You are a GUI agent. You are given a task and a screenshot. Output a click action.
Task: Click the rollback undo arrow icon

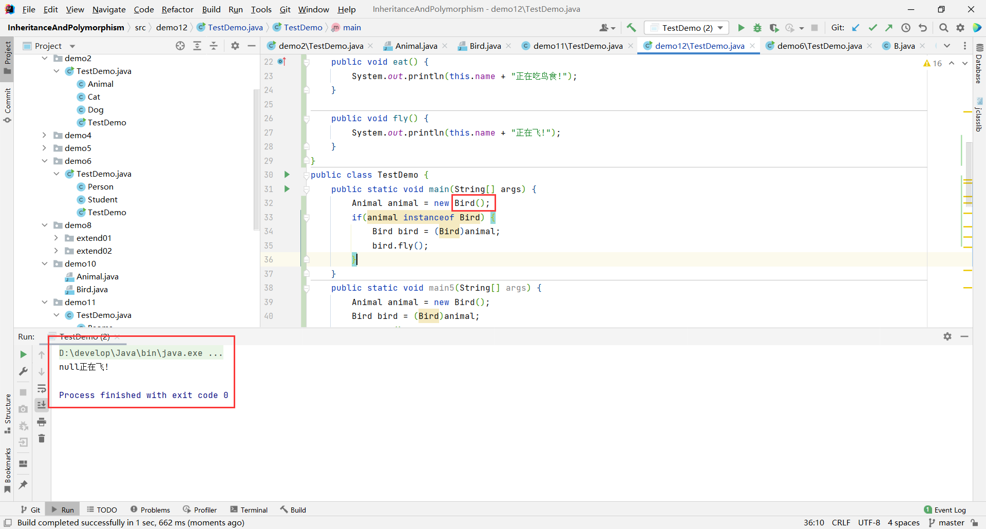click(923, 28)
